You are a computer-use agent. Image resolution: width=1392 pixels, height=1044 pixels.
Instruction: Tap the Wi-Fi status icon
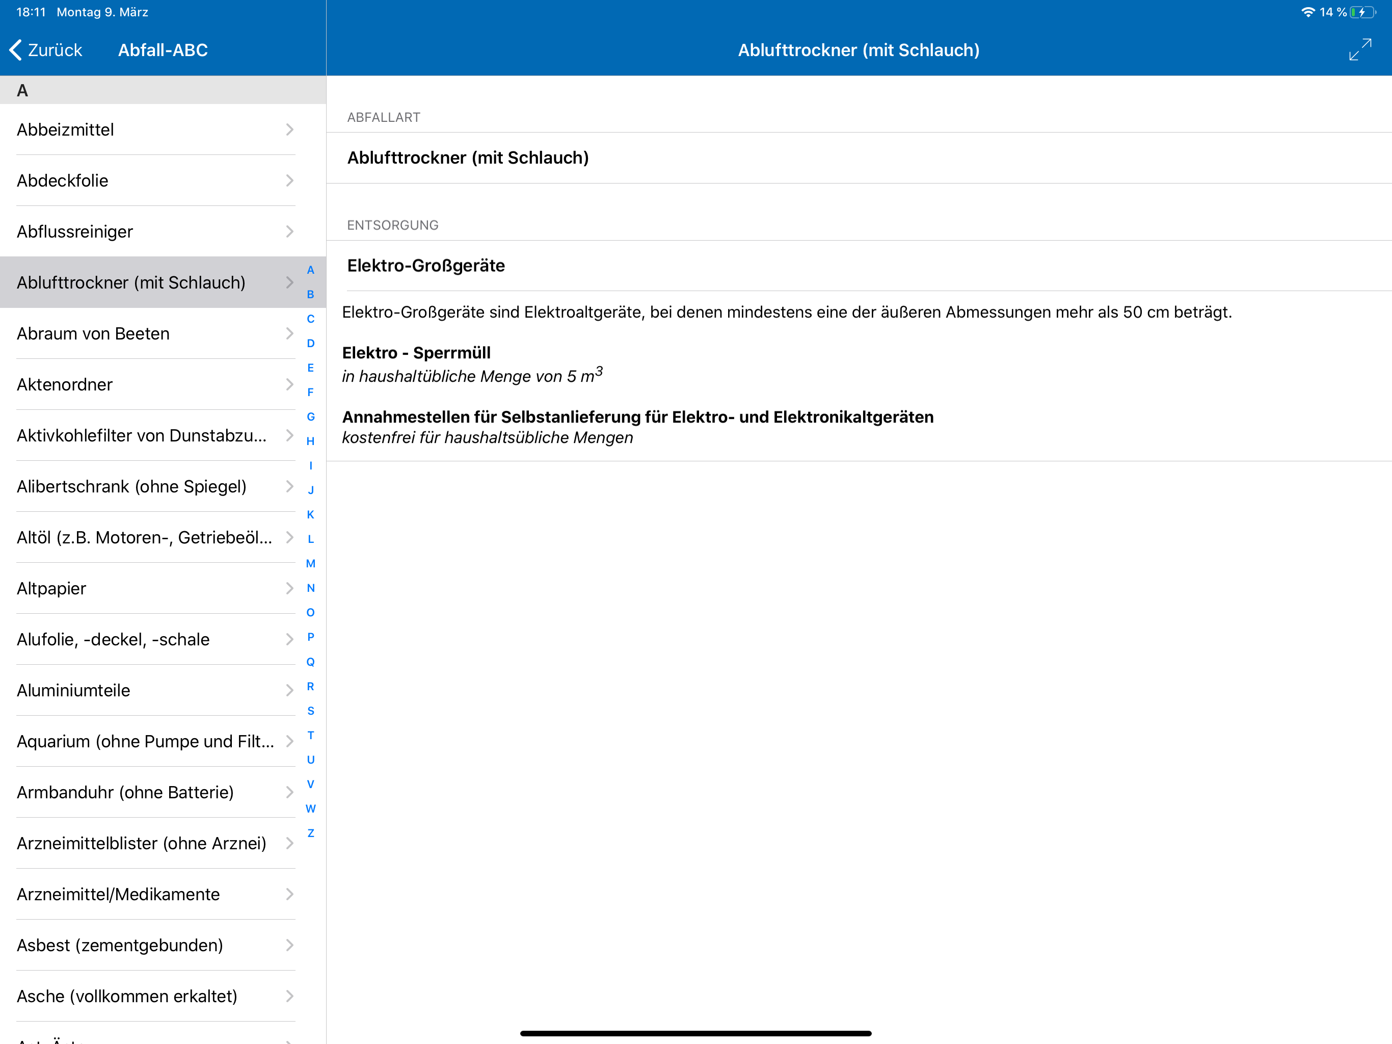[1307, 12]
